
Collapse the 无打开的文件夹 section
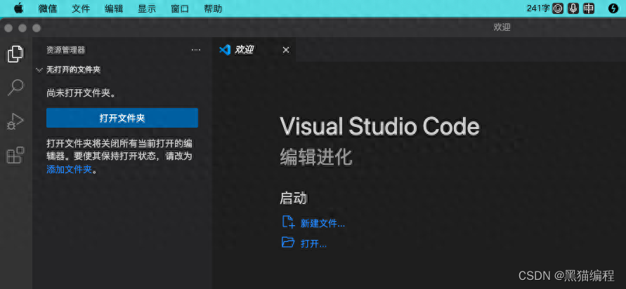click(39, 69)
